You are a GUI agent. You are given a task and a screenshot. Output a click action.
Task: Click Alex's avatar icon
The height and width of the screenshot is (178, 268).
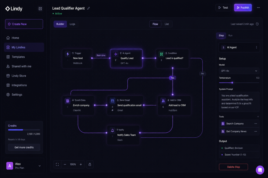point(10,166)
